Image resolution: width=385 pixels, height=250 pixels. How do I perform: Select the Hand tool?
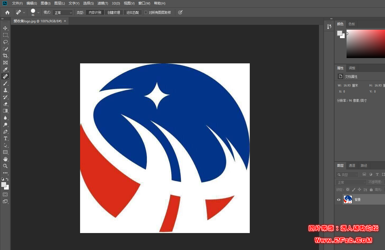5,159
